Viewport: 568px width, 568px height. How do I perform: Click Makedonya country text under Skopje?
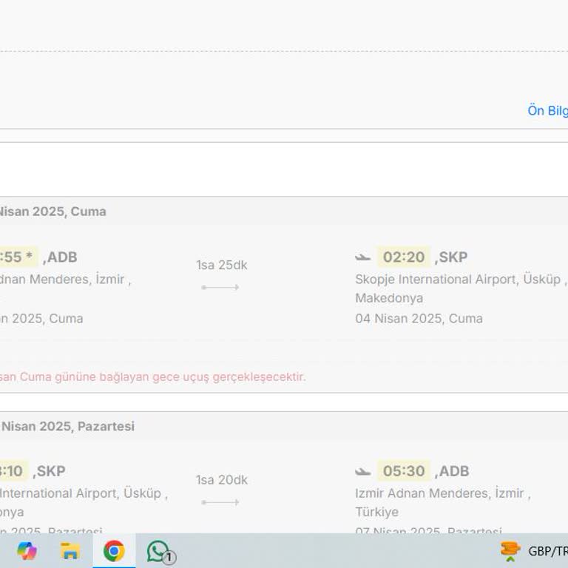[x=389, y=298]
